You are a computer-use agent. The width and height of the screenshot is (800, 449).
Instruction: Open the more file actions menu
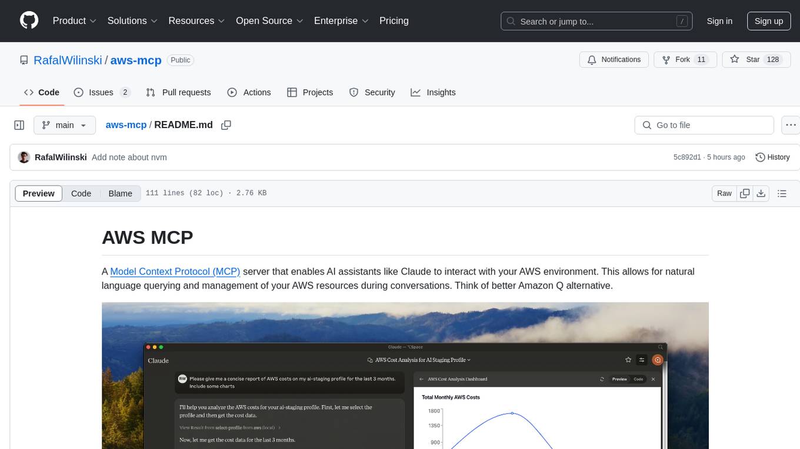[791, 125]
